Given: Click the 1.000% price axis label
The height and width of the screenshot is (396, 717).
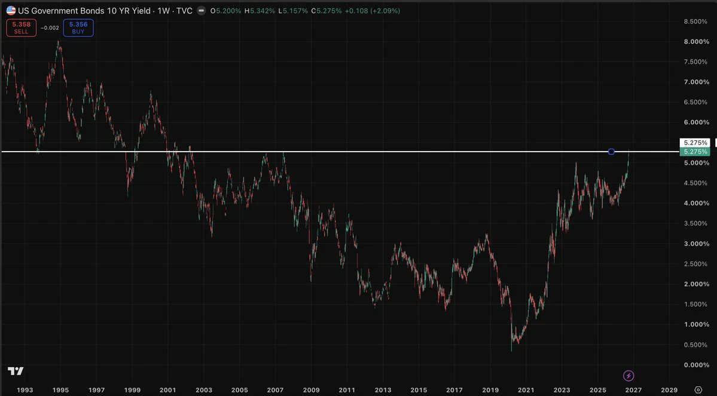Looking at the screenshot, I should (695, 325).
